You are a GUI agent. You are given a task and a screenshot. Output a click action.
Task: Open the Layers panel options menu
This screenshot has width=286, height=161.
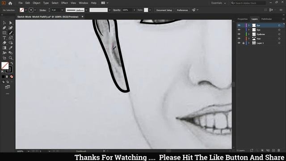click(283, 19)
